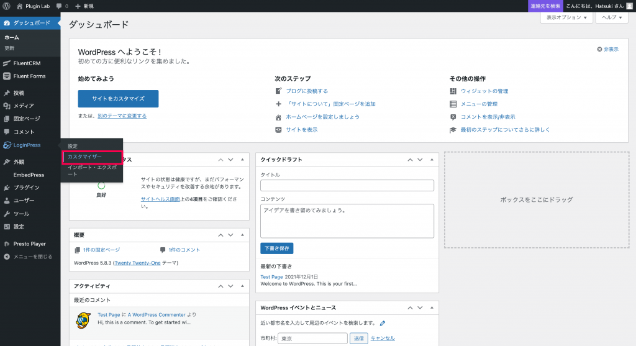
Task: Open Test Page draft link
Action: (x=271, y=277)
